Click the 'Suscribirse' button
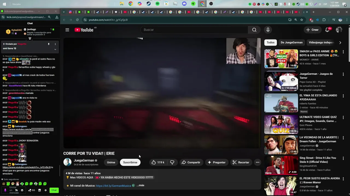The image size is (350, 196). click(130, 162)
